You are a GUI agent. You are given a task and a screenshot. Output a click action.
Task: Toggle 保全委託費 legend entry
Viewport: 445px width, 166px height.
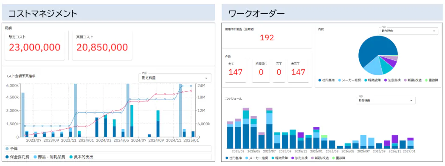coord(17,157)
